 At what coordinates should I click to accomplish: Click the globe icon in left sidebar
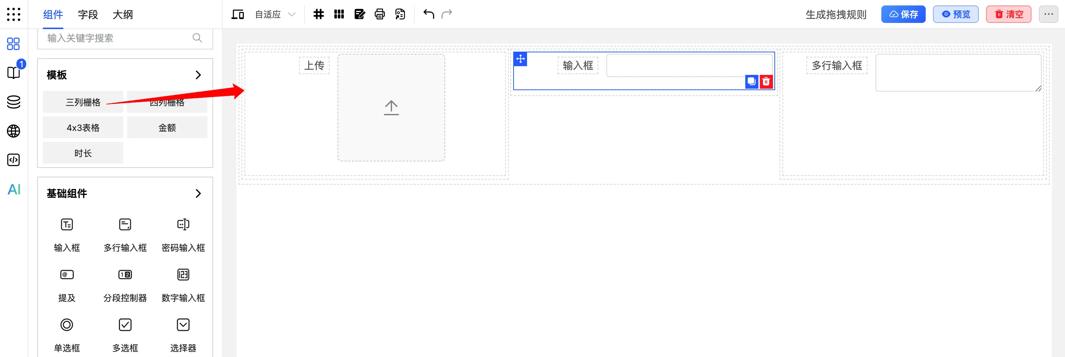coord(13,131)
